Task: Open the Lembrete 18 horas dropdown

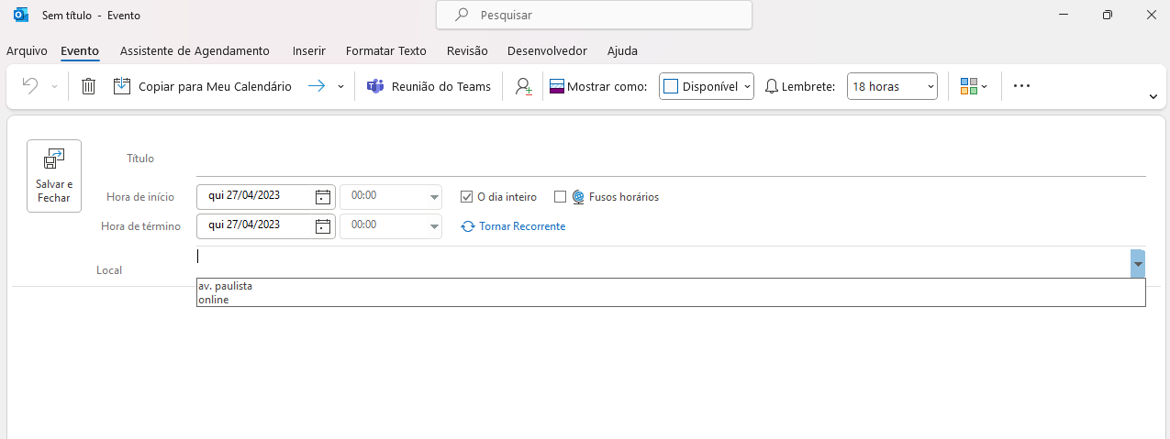Action: coord(891,86)
